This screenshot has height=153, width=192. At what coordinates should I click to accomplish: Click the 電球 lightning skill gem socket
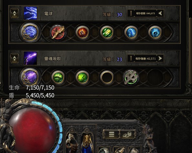[30, 32]
